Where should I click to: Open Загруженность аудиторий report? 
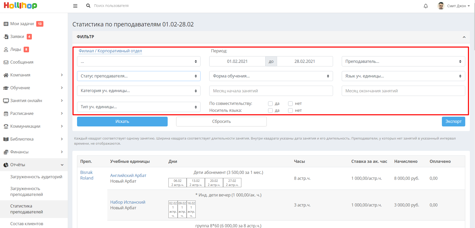(x=36, y=177)
